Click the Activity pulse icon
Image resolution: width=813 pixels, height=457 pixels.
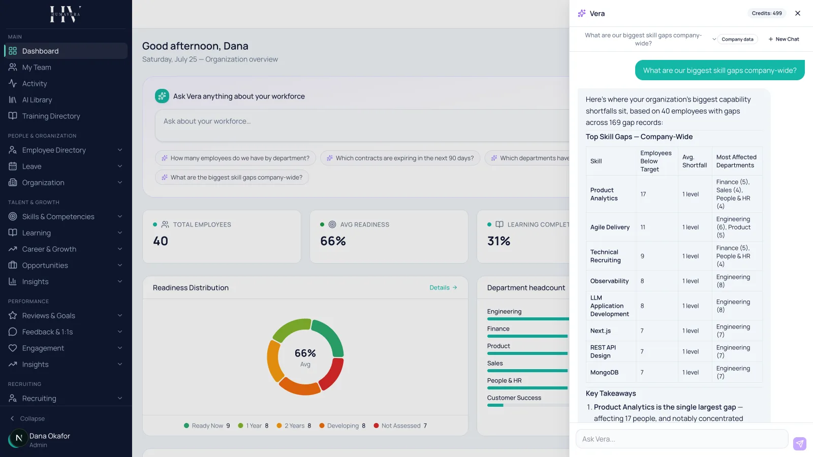[x=13, y=83]
